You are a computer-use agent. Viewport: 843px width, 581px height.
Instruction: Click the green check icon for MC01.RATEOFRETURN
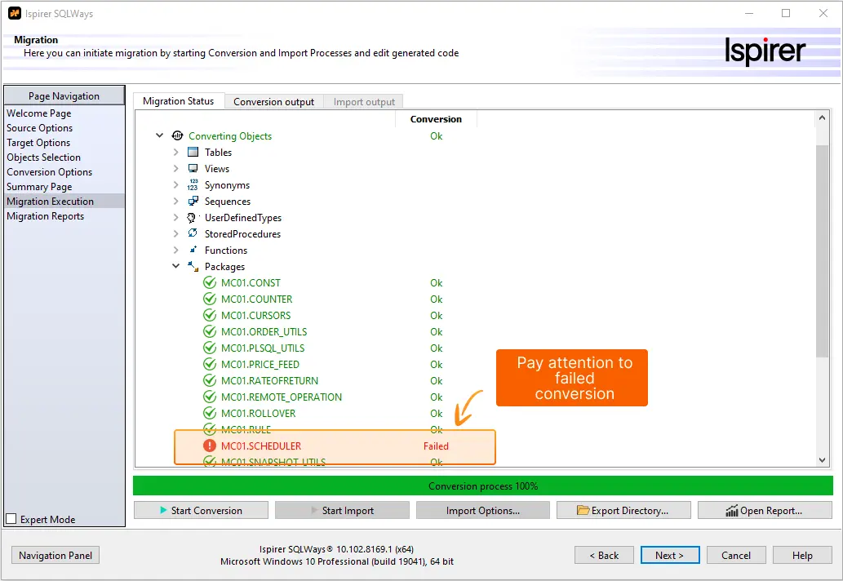[210, 380]
